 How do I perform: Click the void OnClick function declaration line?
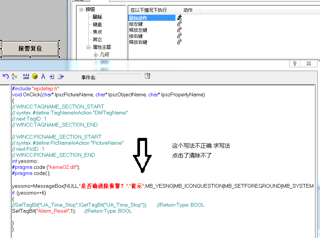108,94
